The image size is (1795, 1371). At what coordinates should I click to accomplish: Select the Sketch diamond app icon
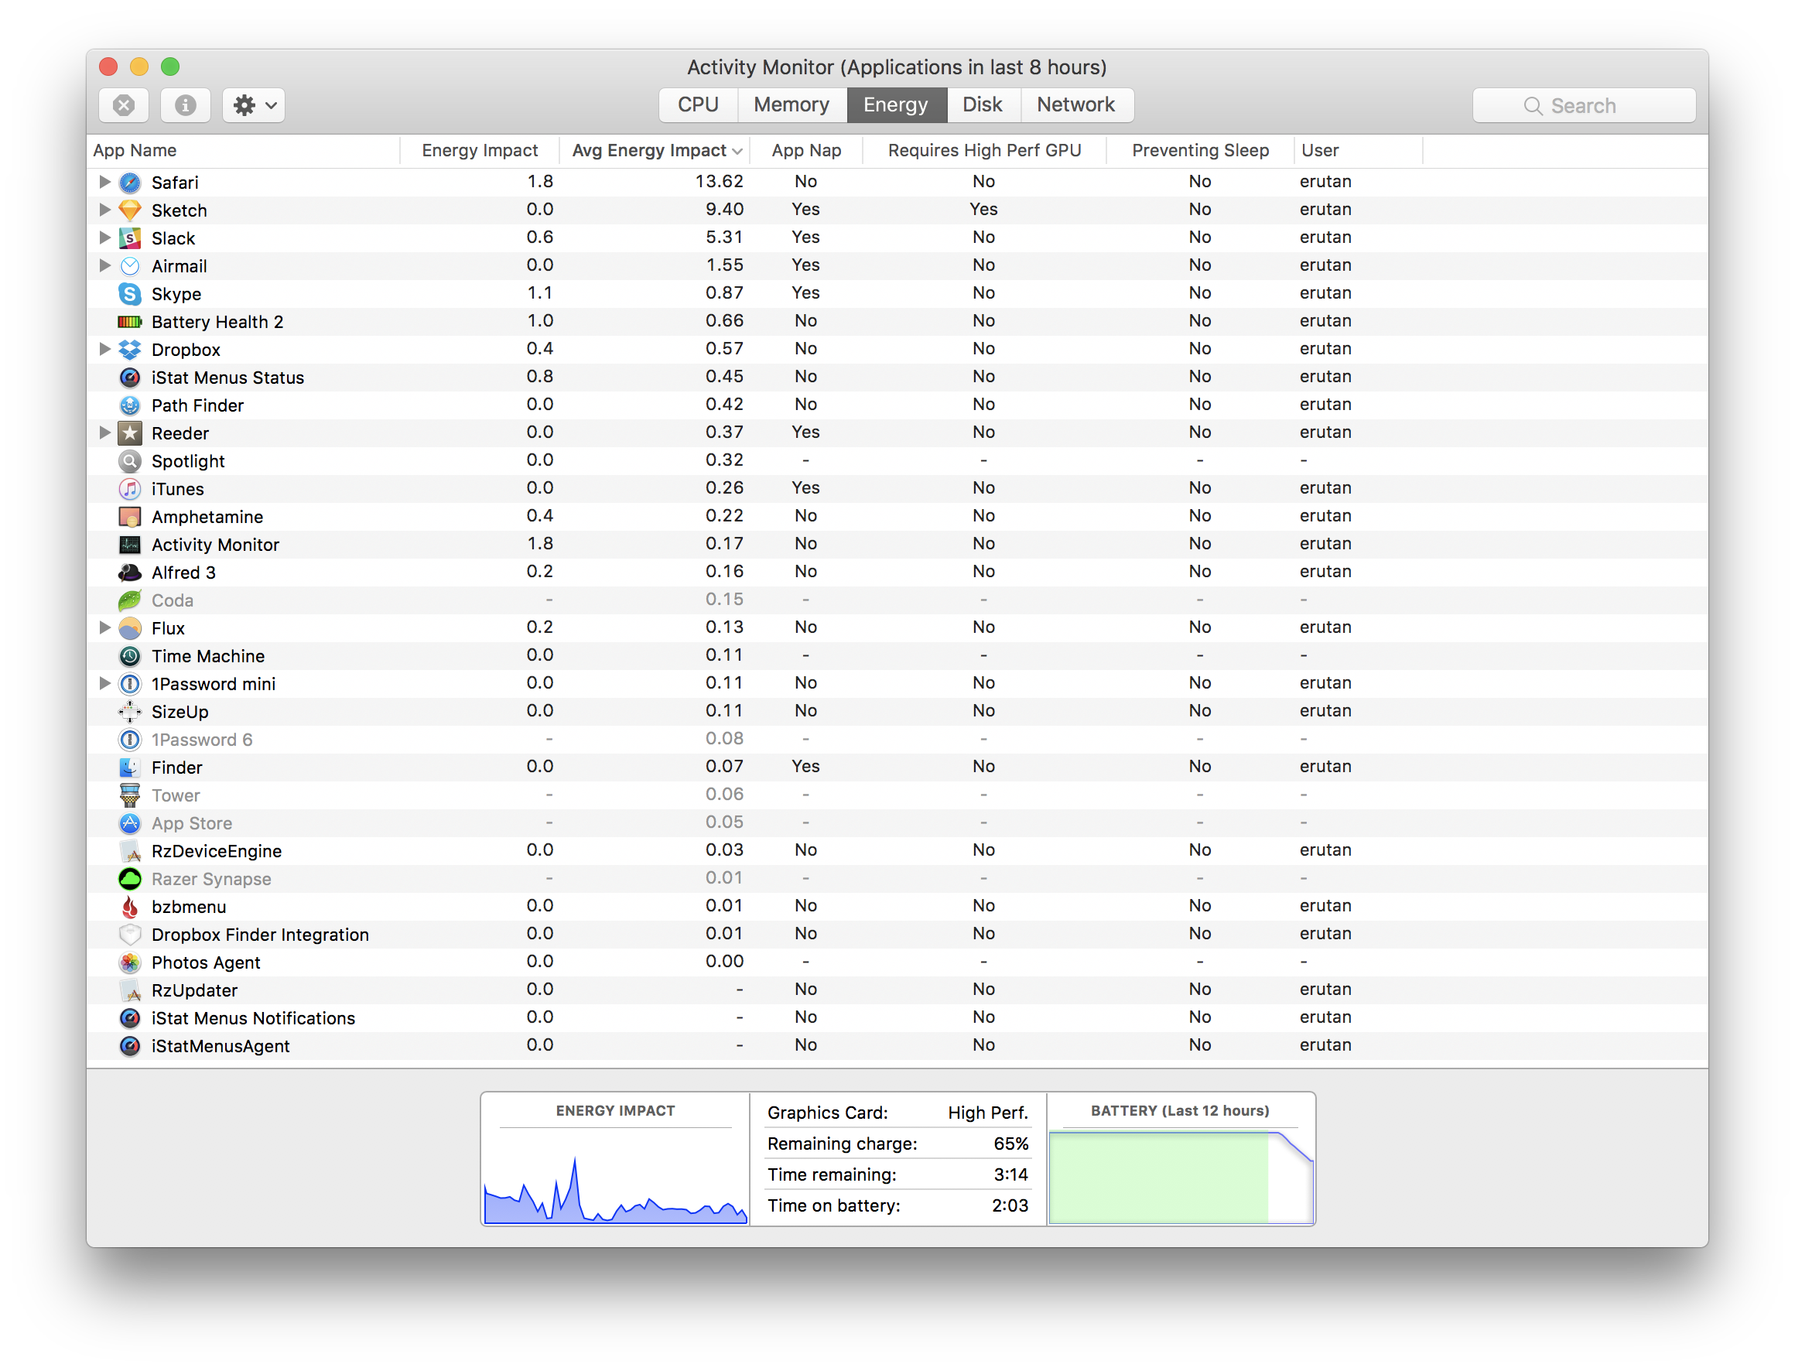[x=130, y=210]
